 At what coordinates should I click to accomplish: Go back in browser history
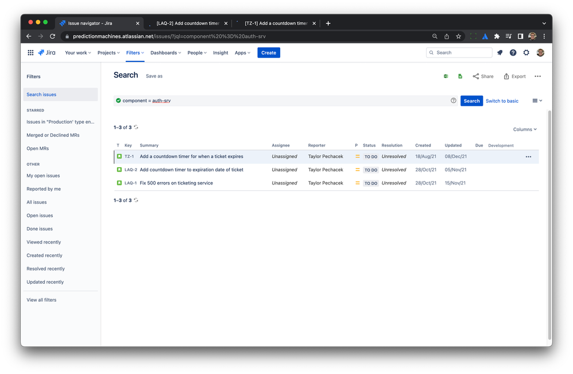29,36
